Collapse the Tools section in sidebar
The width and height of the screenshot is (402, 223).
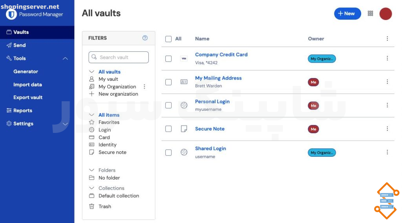tap(66, 58)
